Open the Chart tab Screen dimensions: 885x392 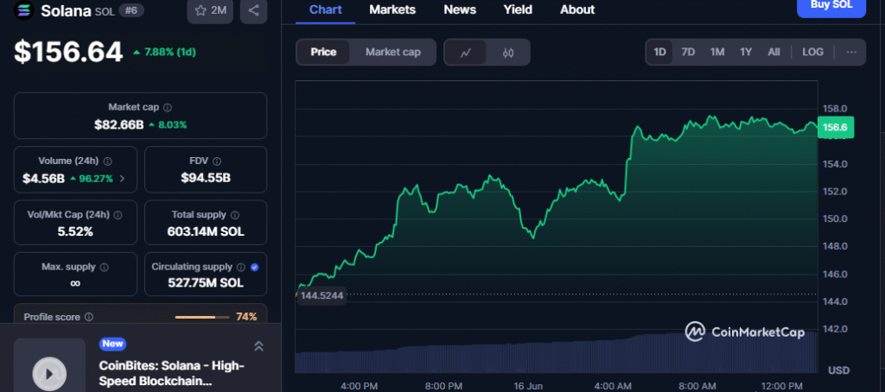coord(326,10)
